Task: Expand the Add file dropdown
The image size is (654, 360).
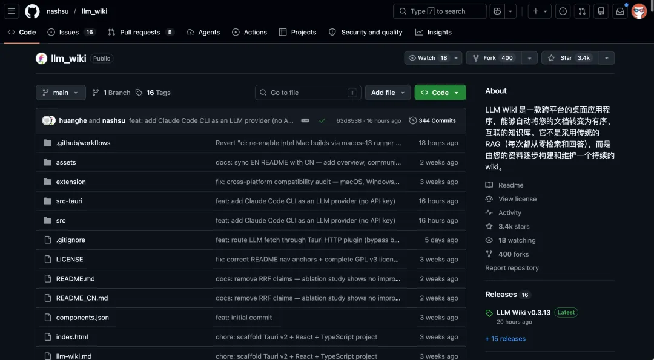Action: pos(388,93)
